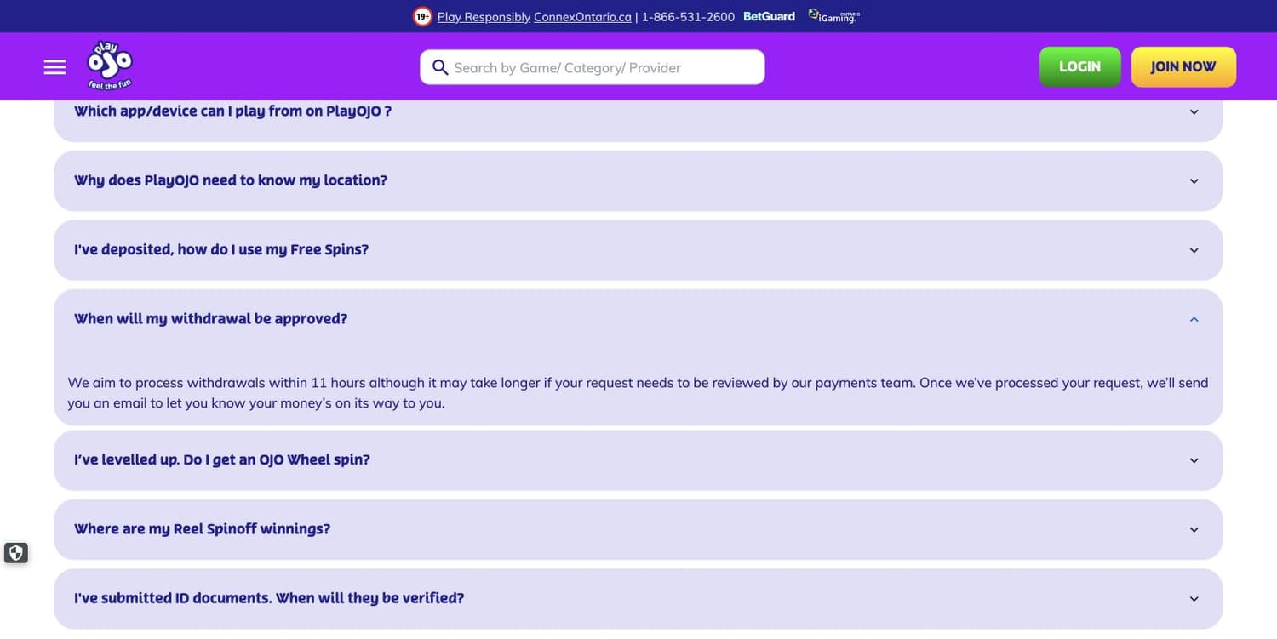Expand the OJO Wheel spin chevron

[x=1194, y=460]
